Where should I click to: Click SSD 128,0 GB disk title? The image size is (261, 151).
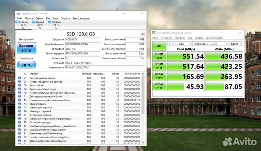click(x=81, y=34)
